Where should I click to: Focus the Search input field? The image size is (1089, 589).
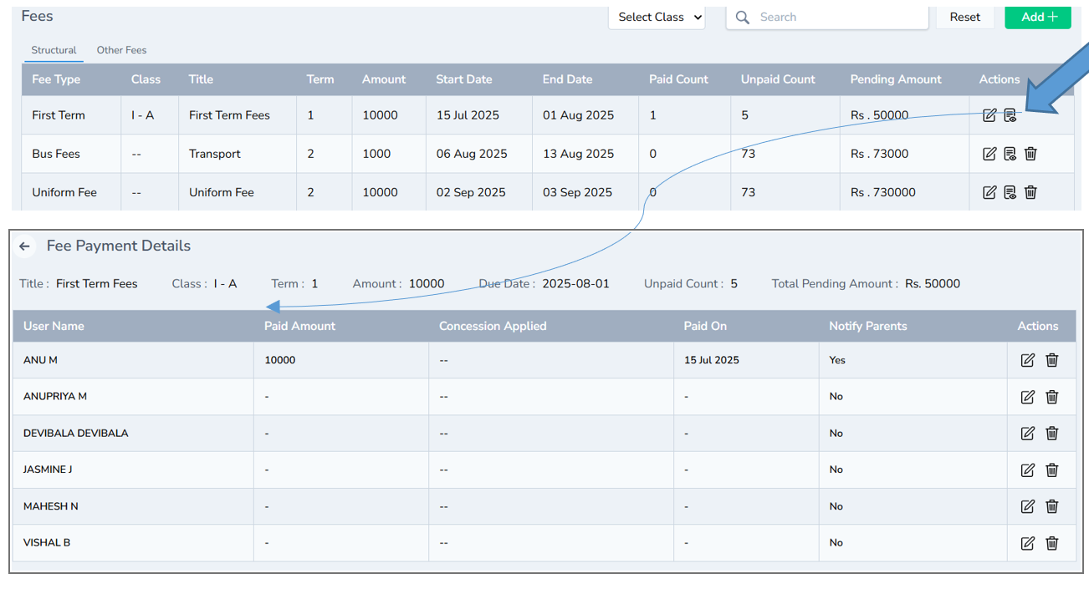click(x=836, y=18)
